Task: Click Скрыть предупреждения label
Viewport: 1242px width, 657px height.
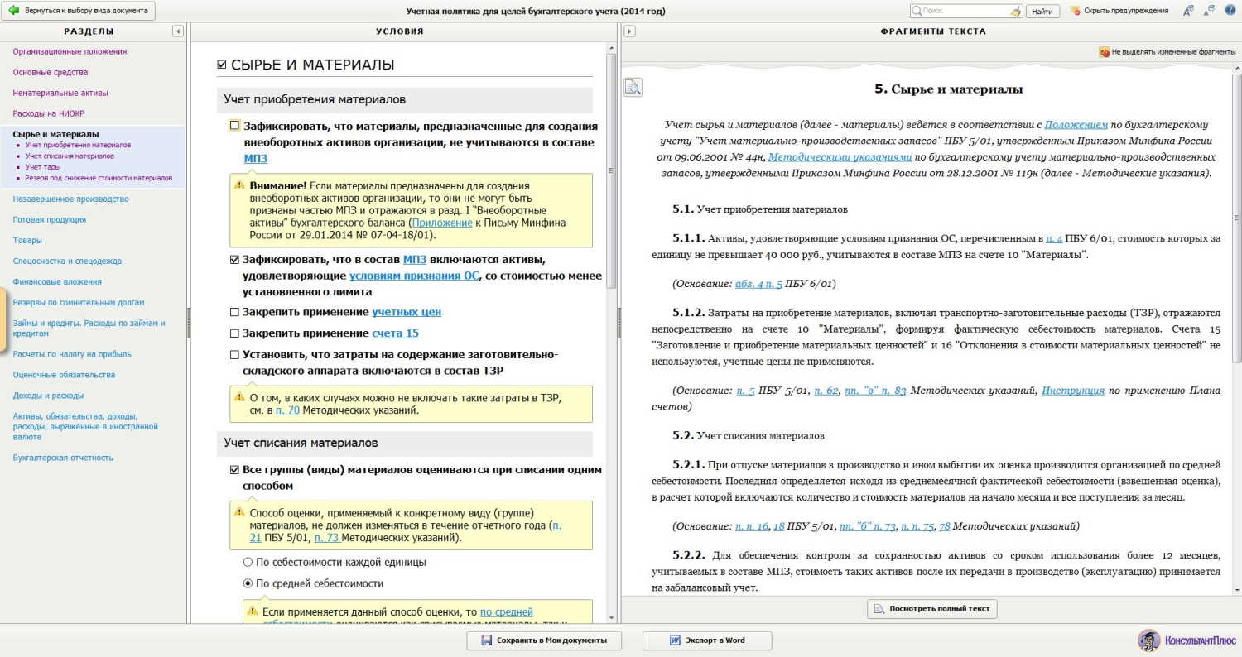Action: (1126, 11)
